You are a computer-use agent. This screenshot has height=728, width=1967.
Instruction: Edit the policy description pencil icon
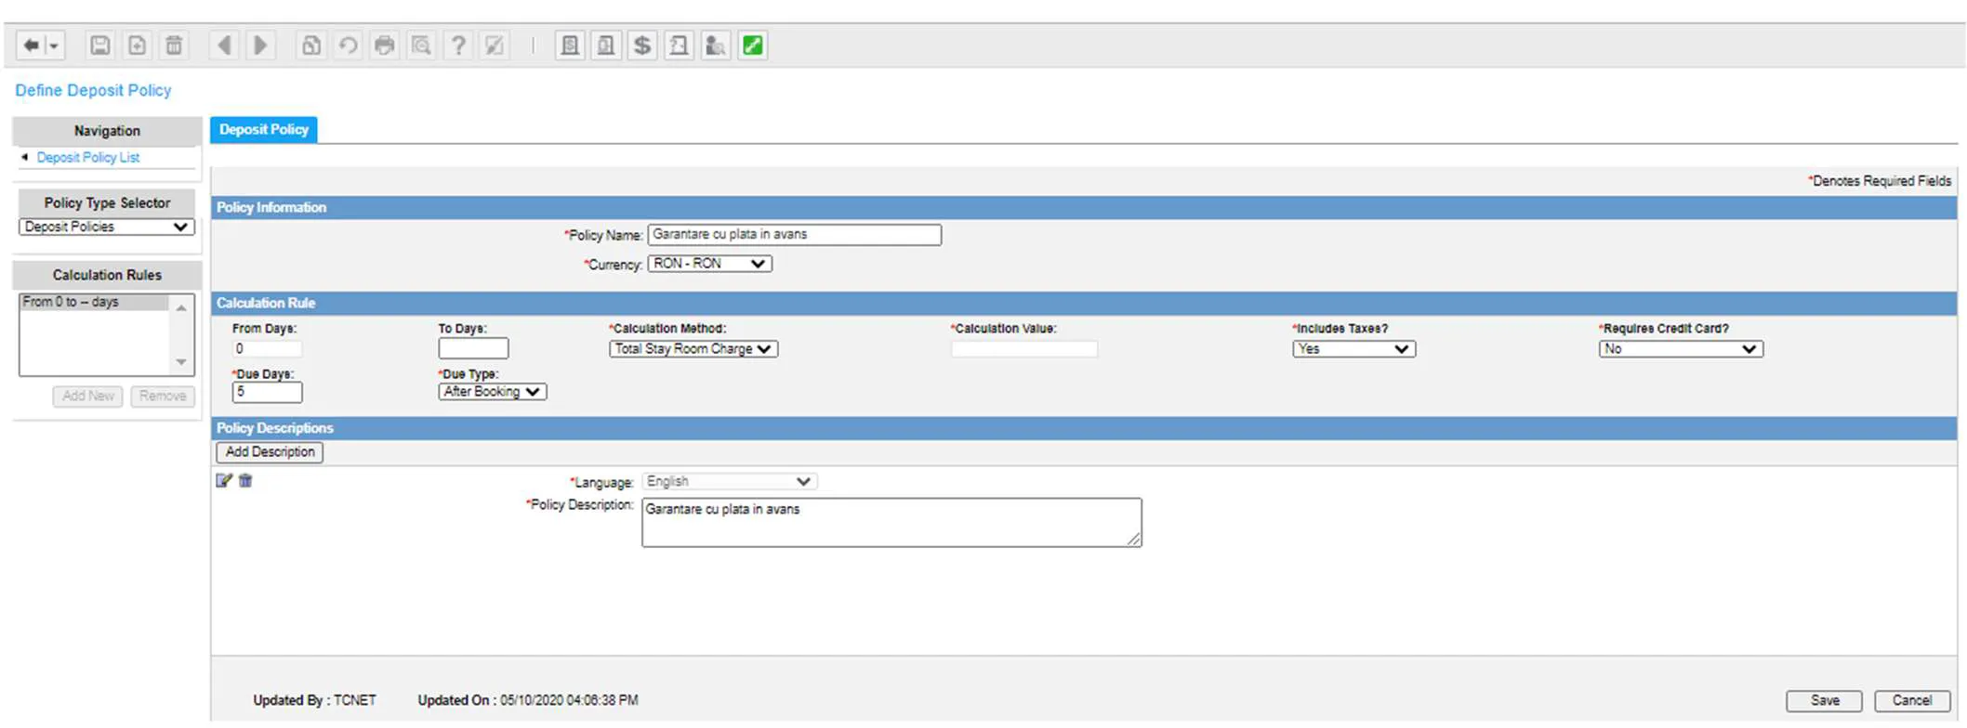point(224,481)
